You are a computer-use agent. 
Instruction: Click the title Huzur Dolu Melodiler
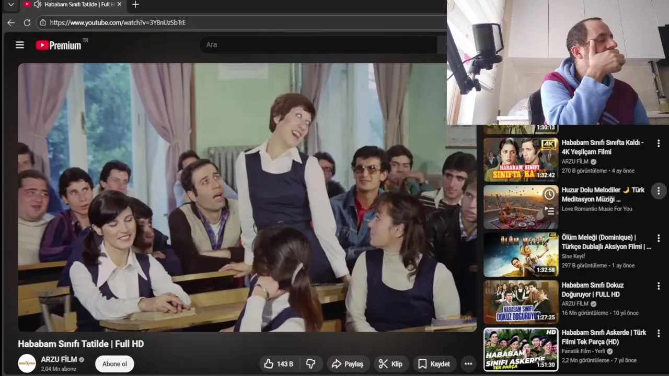603,195
